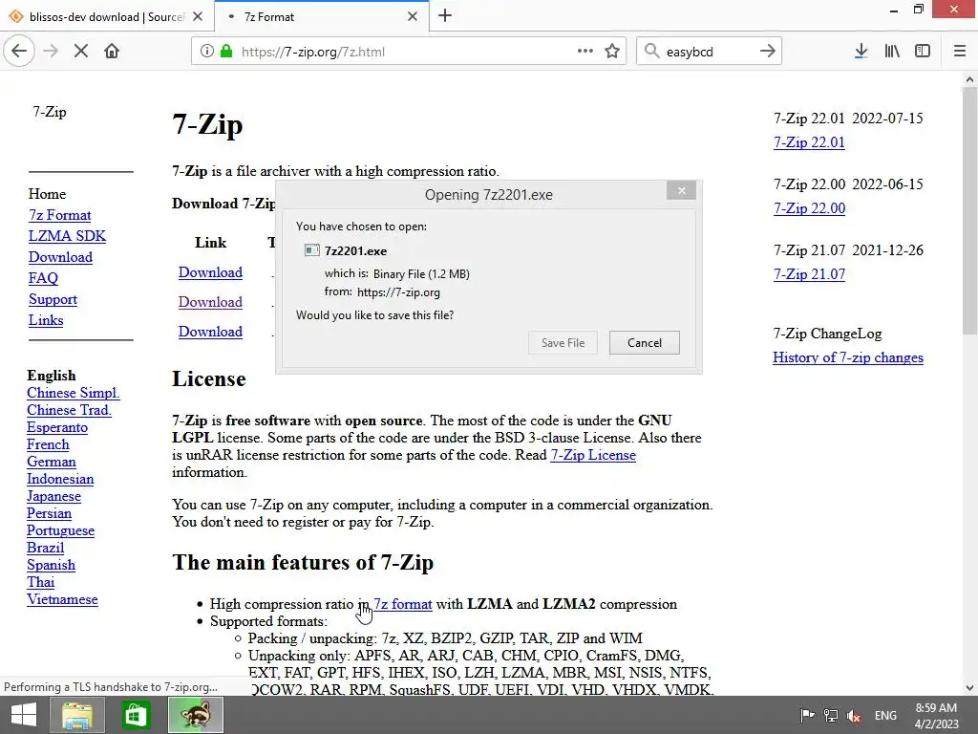Screen dimensions: 978x734
Task: Go to the Download page in the sidebar
Action: click(x=60, y=257)
